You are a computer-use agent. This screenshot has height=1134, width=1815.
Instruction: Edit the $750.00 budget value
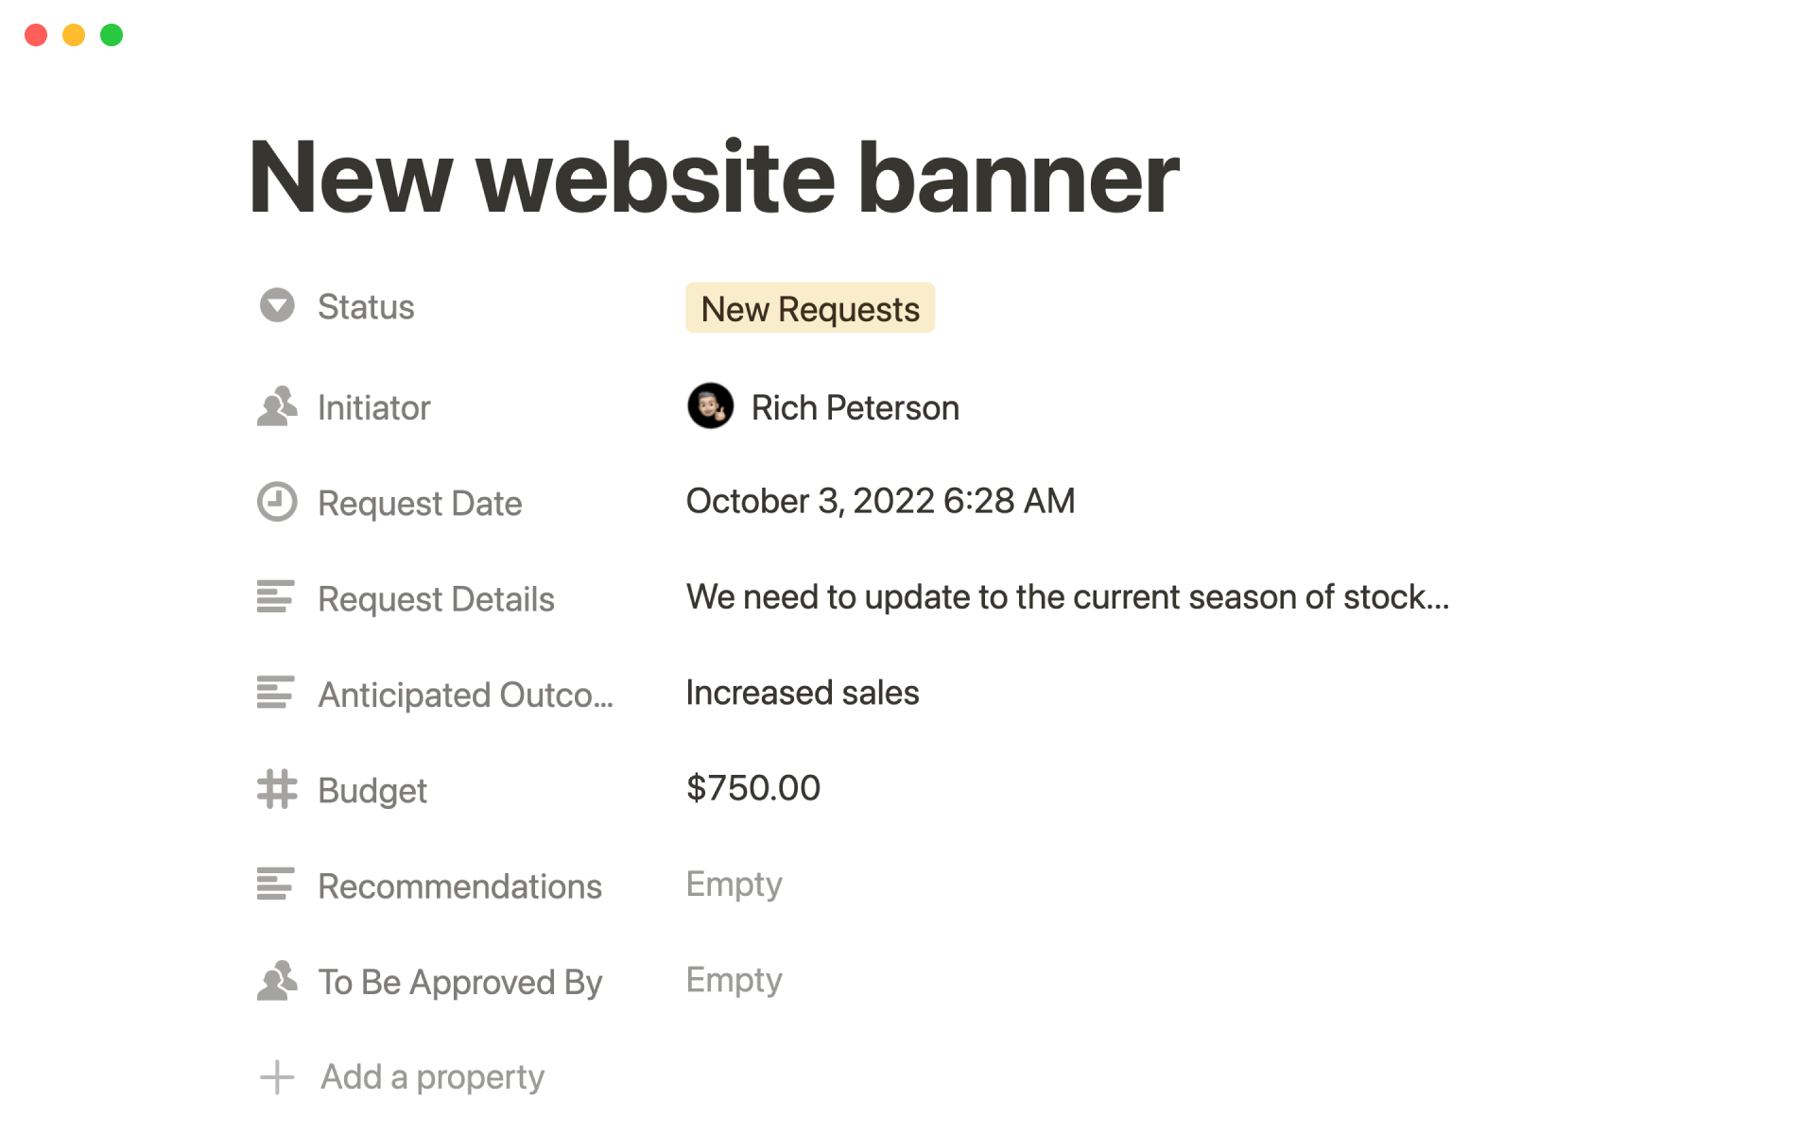point(753,788)
